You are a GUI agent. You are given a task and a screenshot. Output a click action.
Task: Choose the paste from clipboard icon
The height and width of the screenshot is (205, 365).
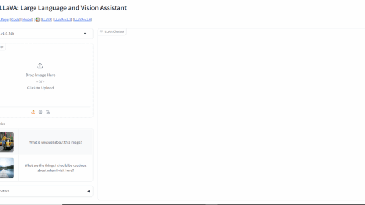pos(47,112)
